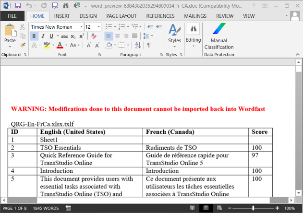This screenshot has width=303, height=213.
Task: Click the 1845 WORDS count in status bar
Action: pos(46,209)
